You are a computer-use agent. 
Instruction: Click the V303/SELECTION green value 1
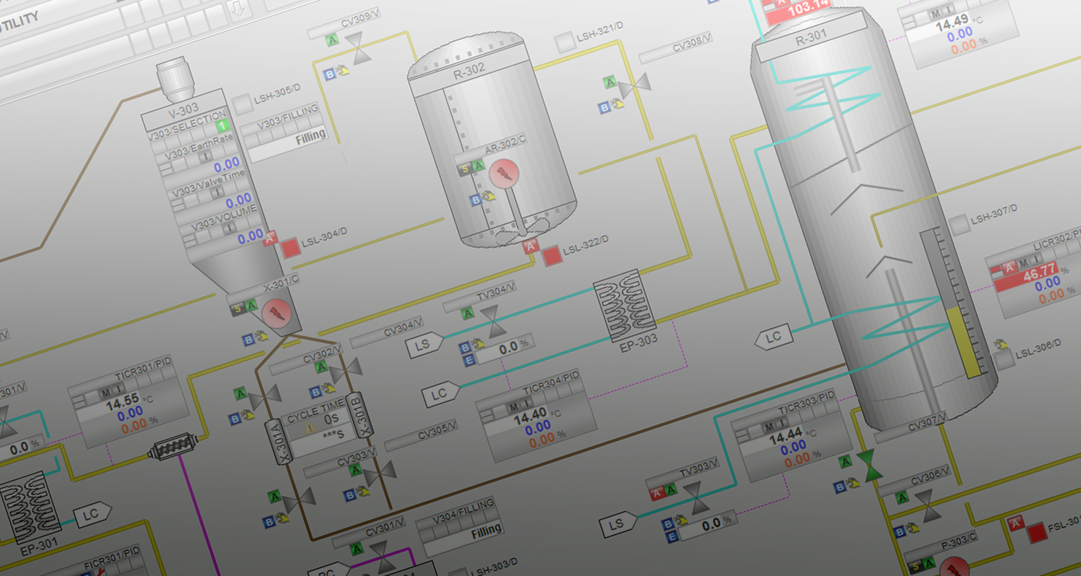(x=222, y=126)
